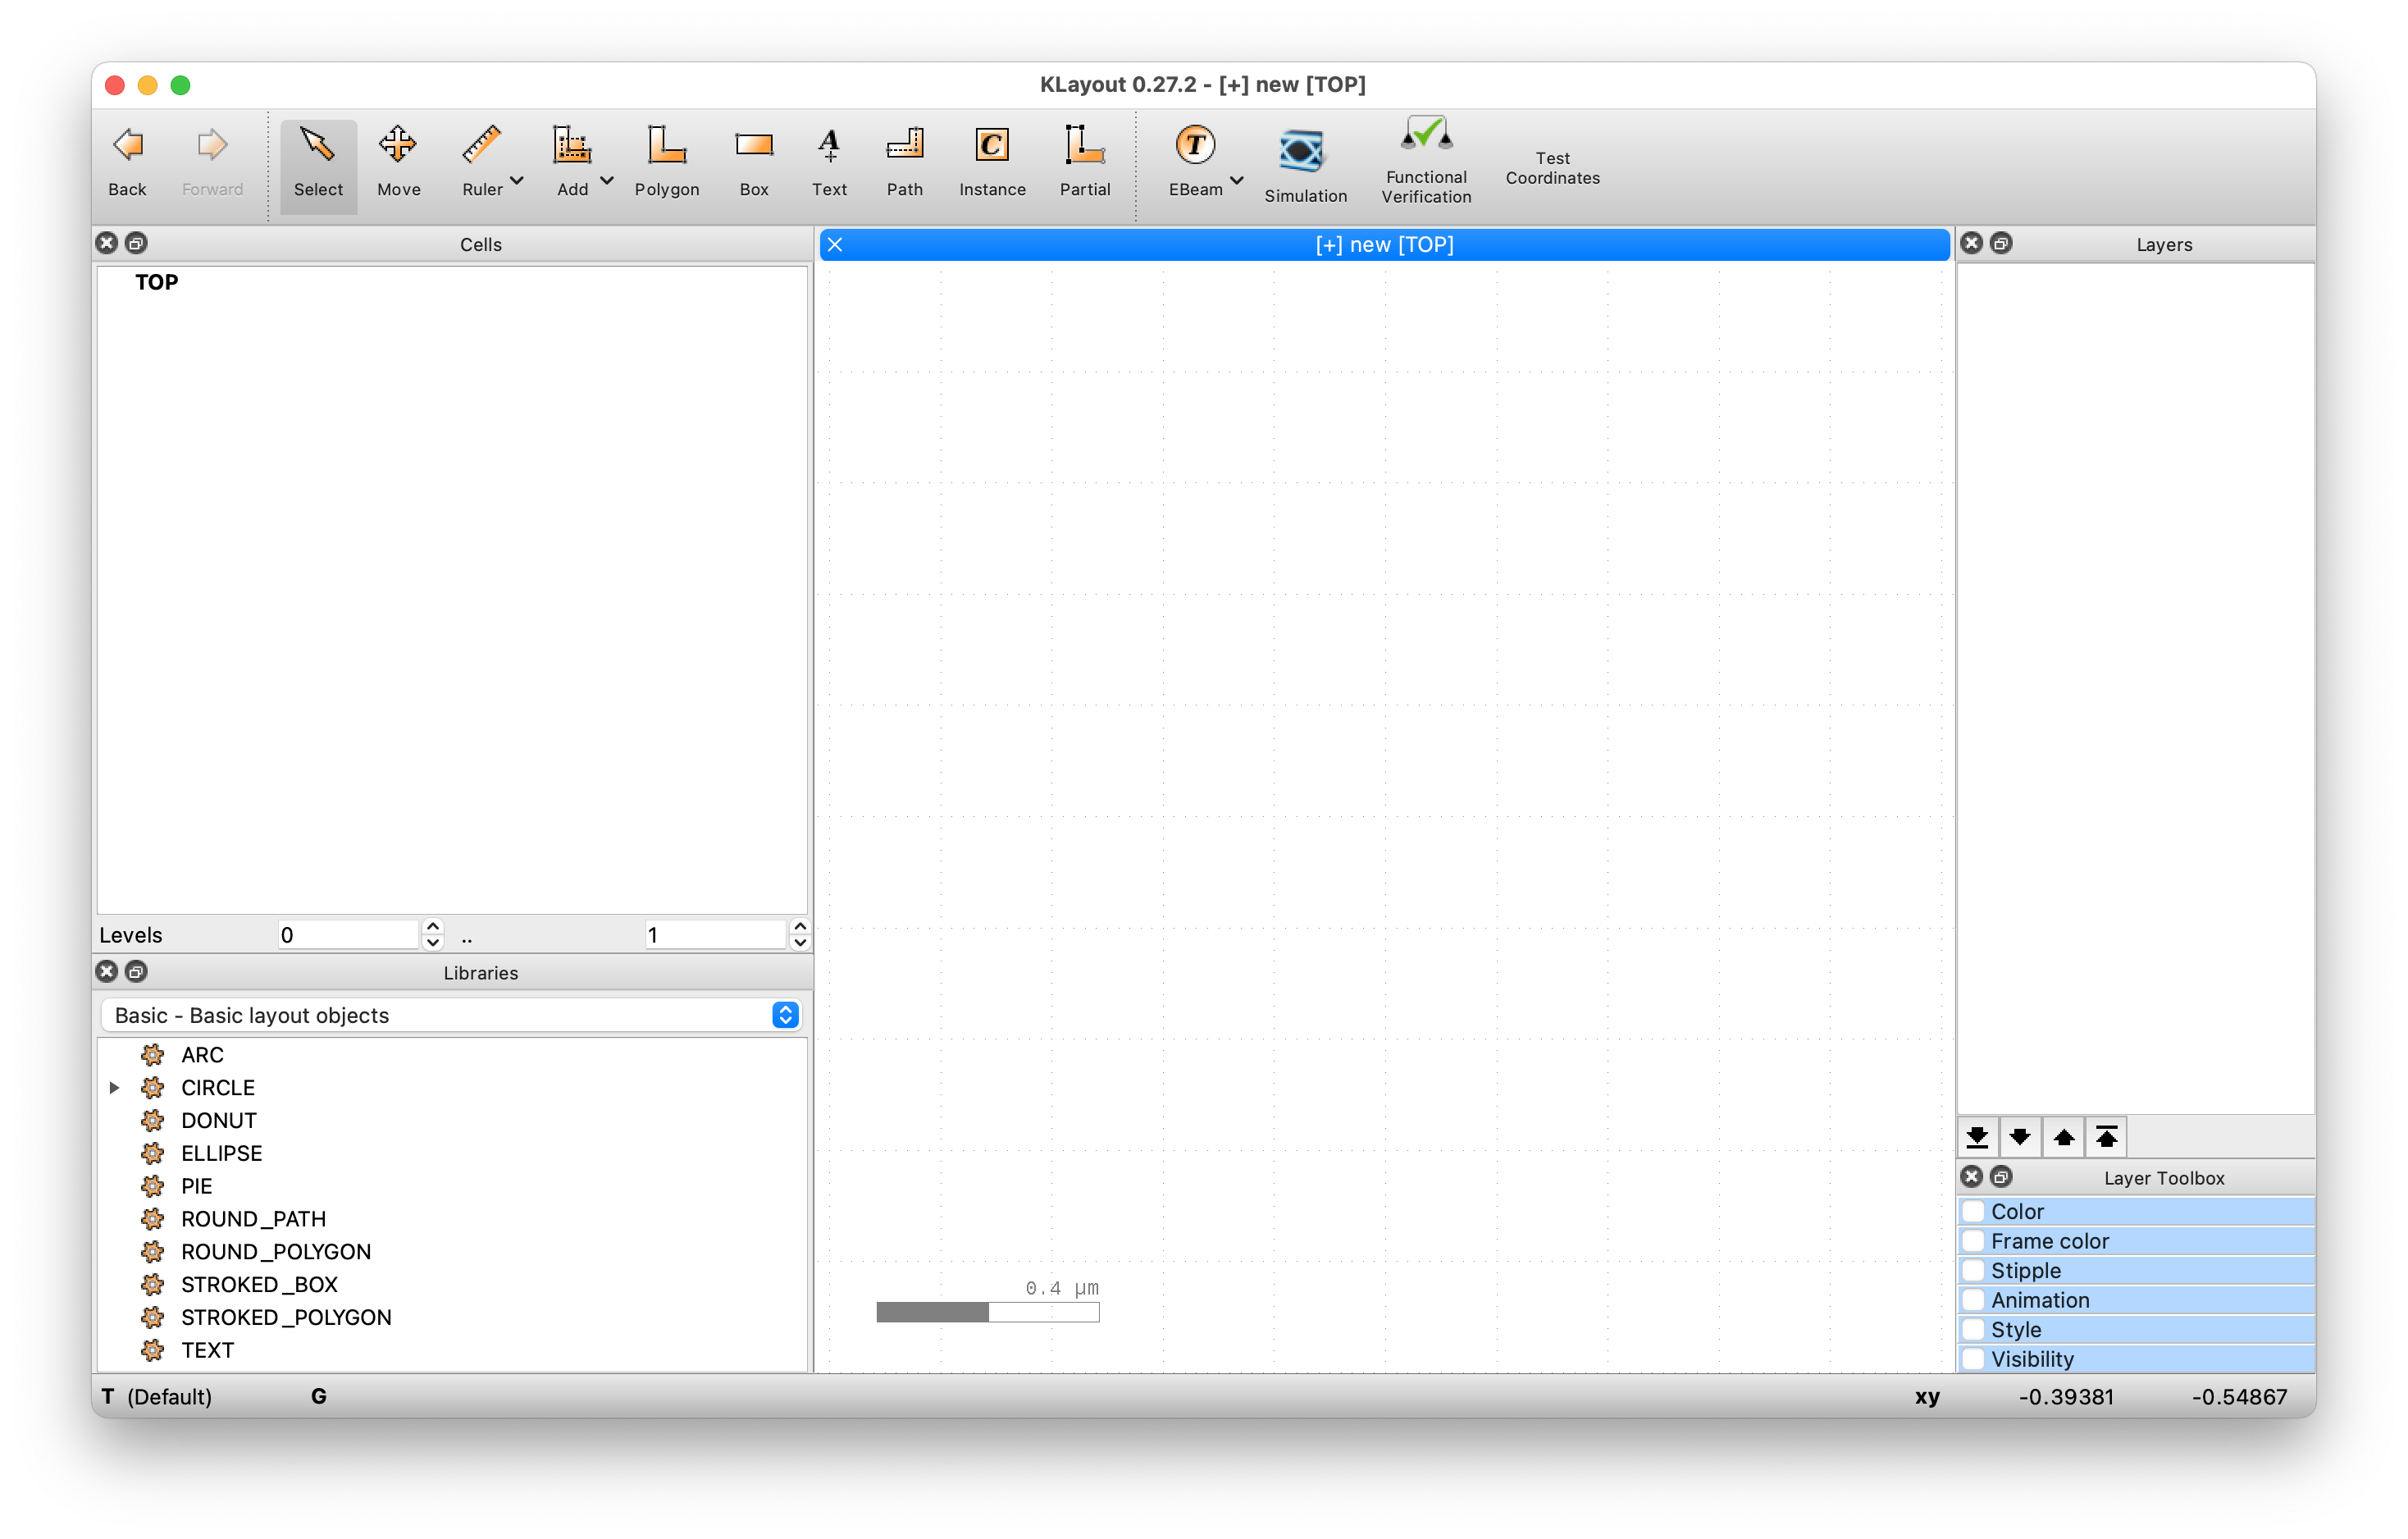Select the Path tool
Viewport: 2408px width, 1539px height.
click(x=904, y=160)
